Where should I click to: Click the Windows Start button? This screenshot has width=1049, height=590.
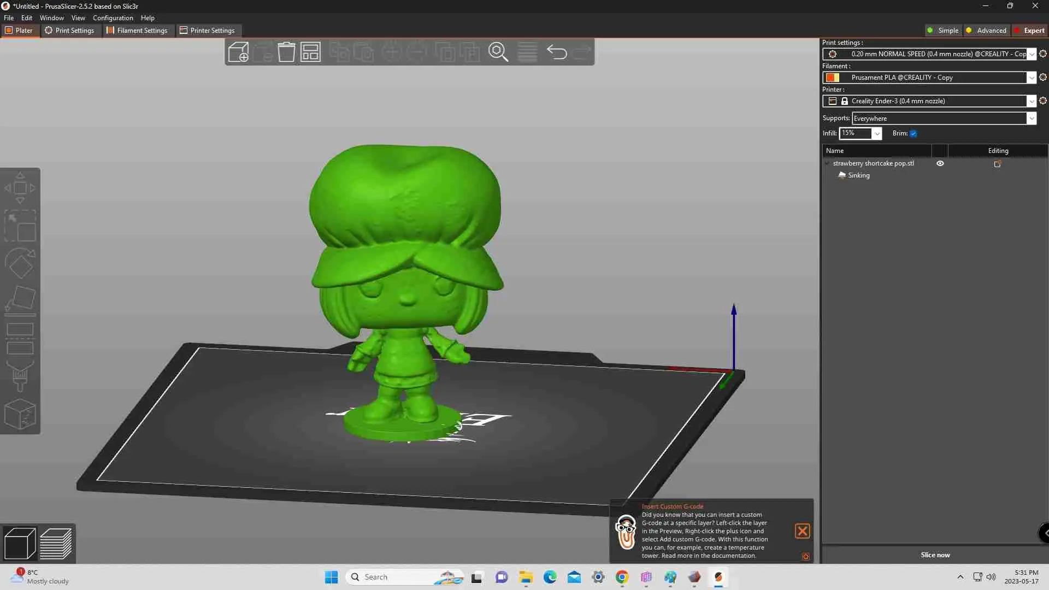coord(331,577)
